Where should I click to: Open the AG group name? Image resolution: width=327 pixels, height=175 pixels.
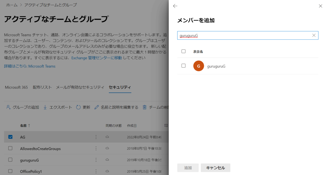pyautogui.click(x=23, y=137)
